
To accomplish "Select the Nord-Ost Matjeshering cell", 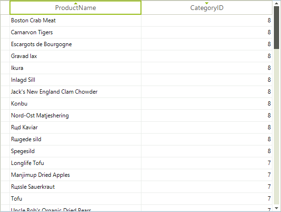I will (x=75, y=116).
